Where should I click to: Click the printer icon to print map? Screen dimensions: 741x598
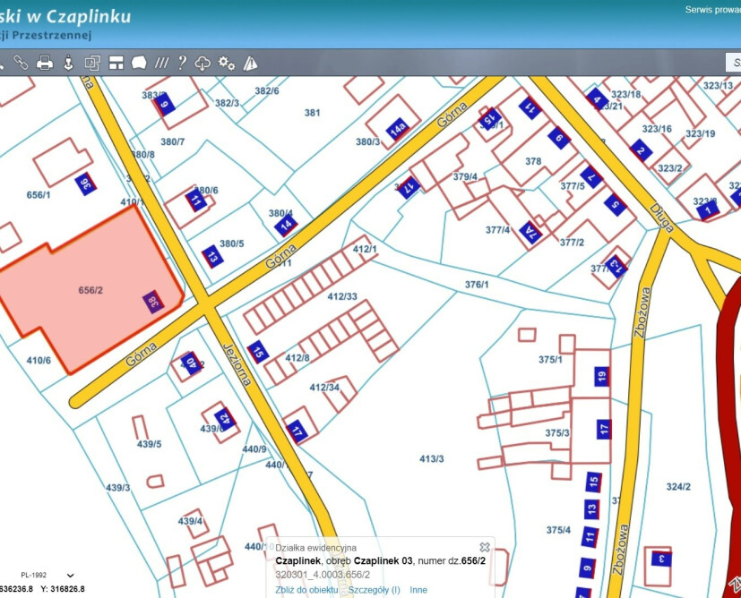tap(45, 63)
